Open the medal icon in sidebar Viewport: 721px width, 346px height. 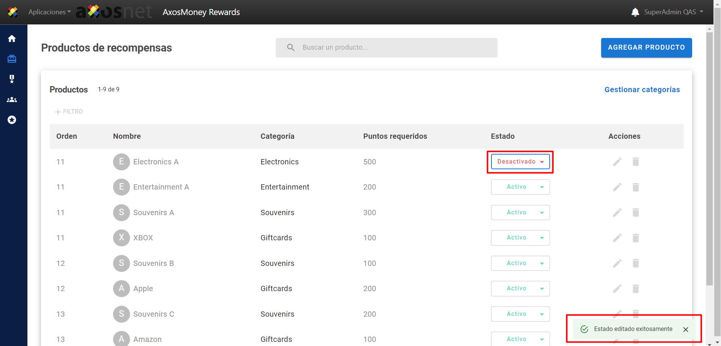tap(12, 79)
